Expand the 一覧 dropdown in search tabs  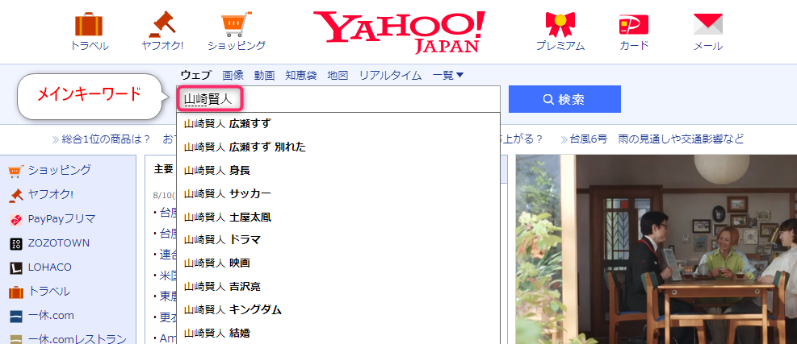[448, 76]
